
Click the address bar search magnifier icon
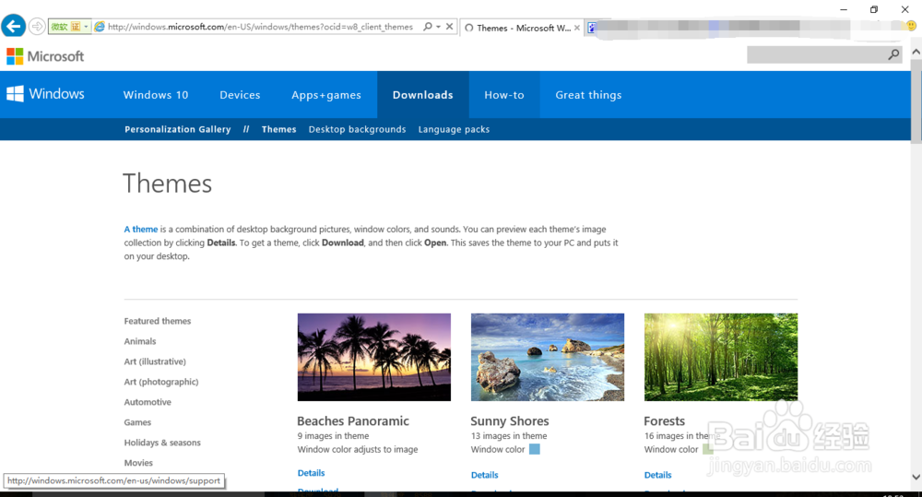coord(428,27)
